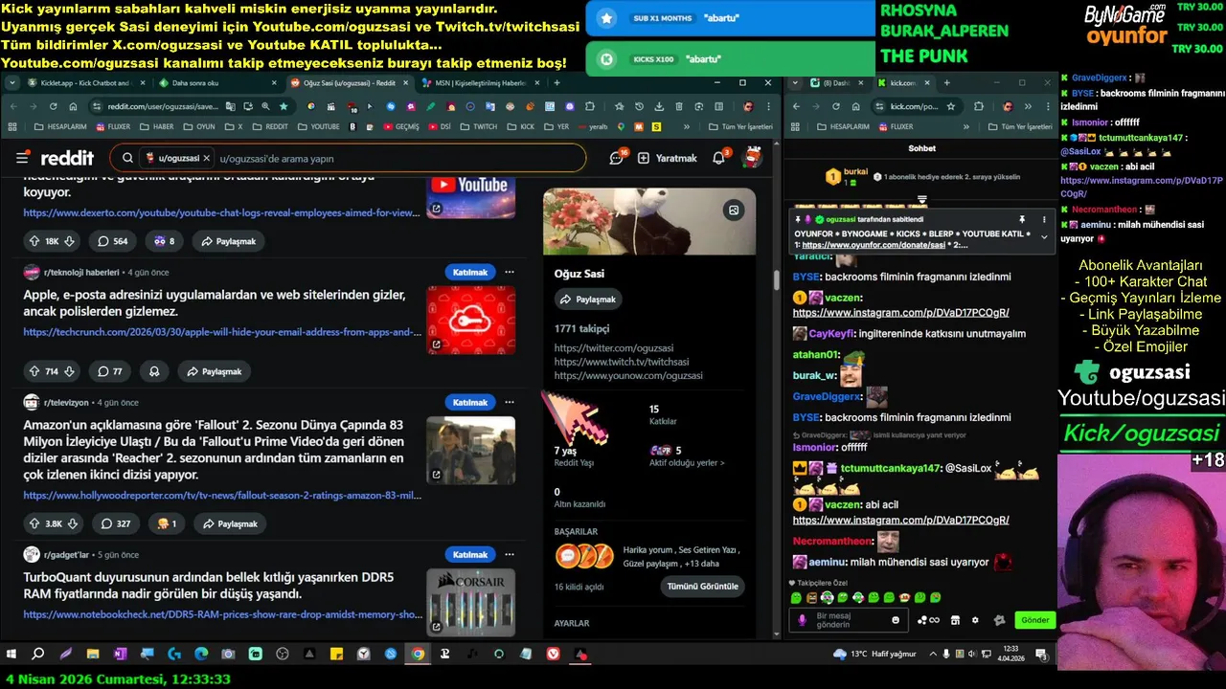
Task: Click the reddit logo
Action: (x=66, y=158)
